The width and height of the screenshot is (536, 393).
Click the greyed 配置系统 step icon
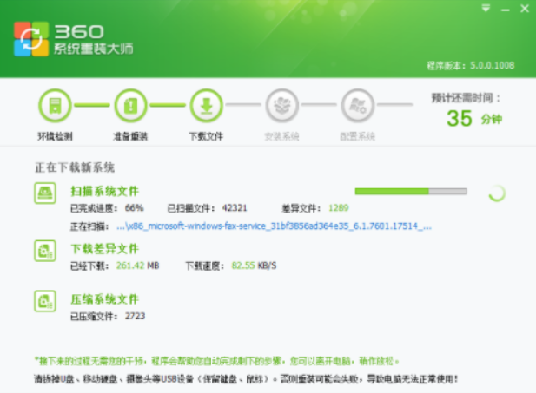click(357, 108)
